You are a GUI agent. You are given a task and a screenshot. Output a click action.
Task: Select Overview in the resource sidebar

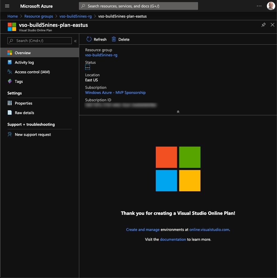point(22,53)
